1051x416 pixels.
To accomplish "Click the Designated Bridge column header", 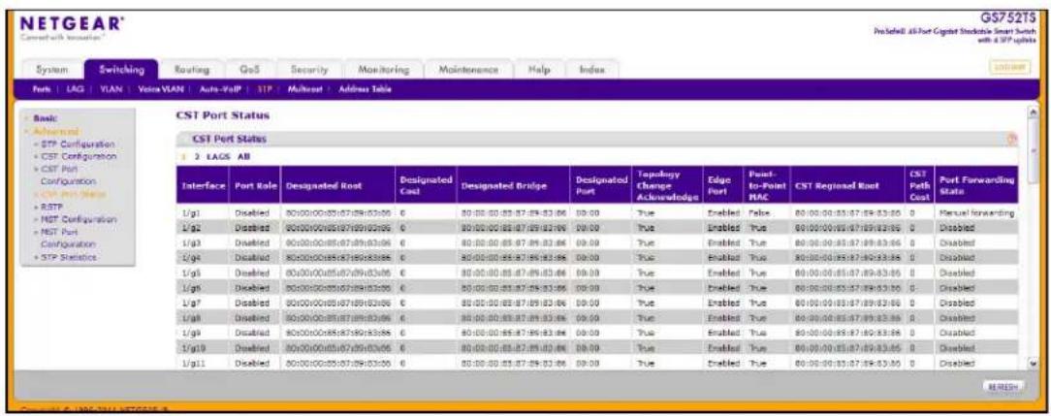I will 514,185.
